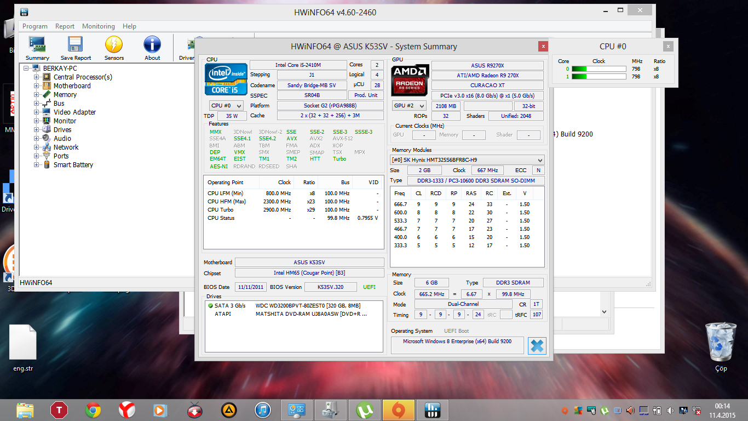The width and height of the screenshot is (748, 421).
Task: Open the CPU #0 selector dropdown
Action: [x=226, y=105]
